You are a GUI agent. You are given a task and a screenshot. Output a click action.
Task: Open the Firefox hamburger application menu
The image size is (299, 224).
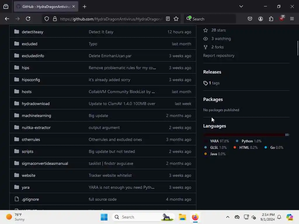coord(292,19)
